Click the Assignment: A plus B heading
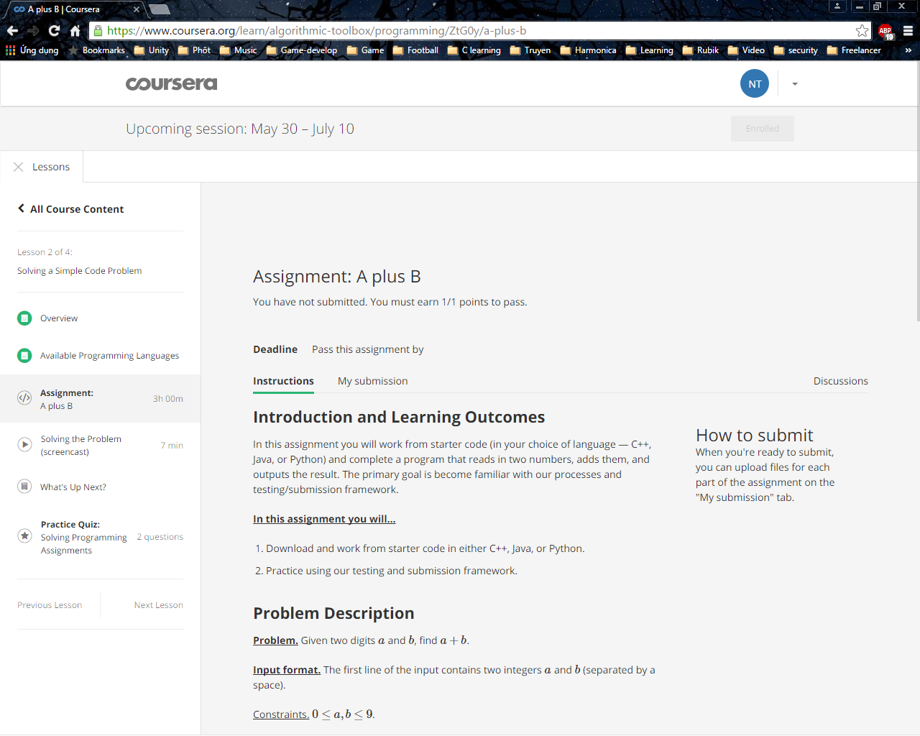The height and width of the screenshot is (736, 920). click(x=336, y=277)
